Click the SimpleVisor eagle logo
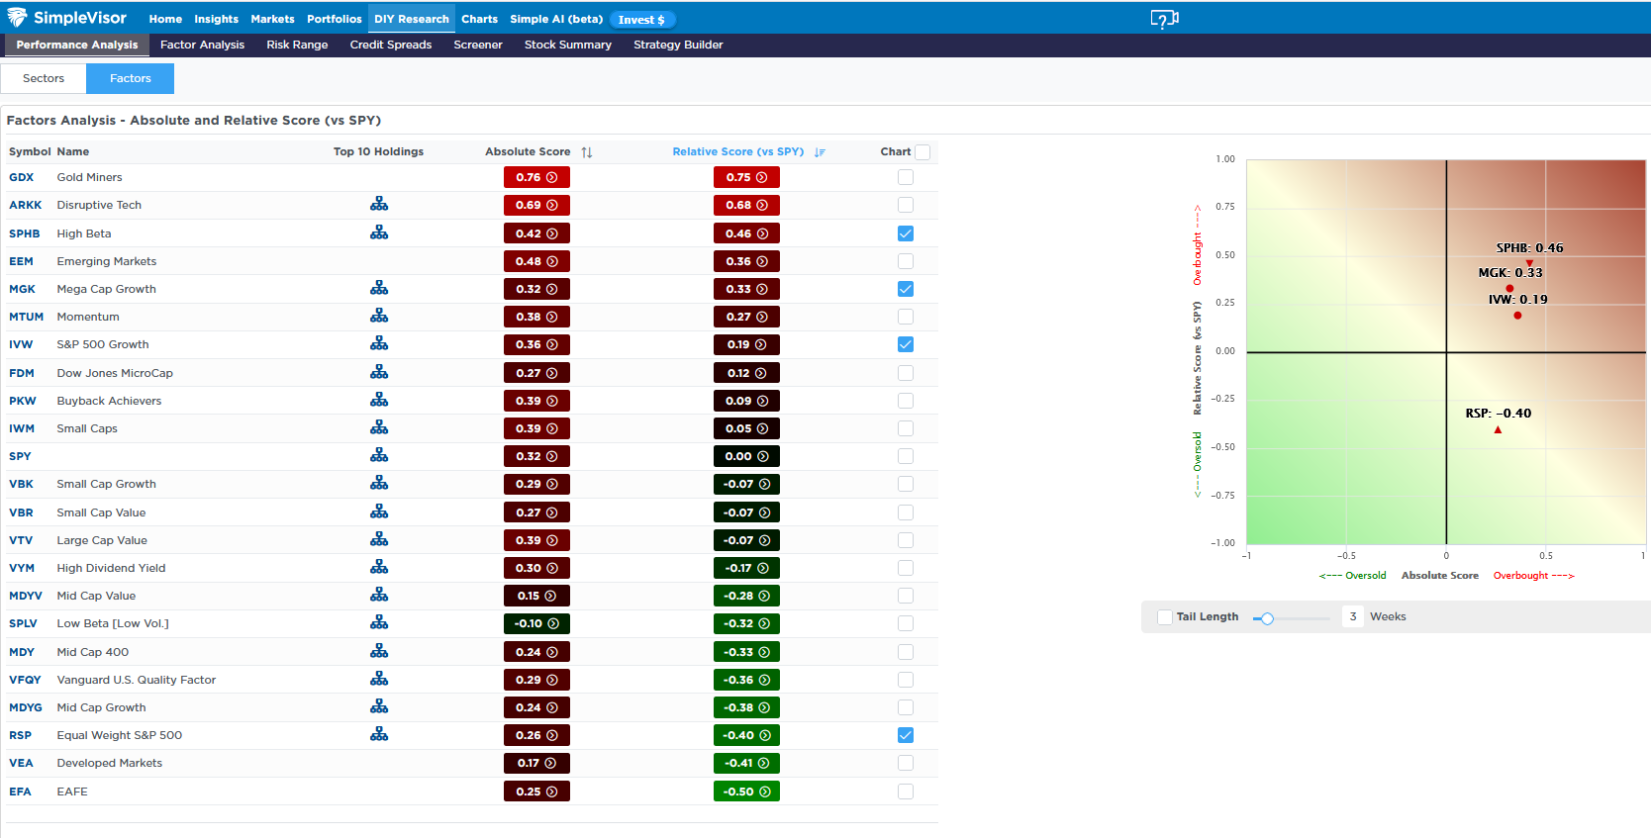 [18, 18]
